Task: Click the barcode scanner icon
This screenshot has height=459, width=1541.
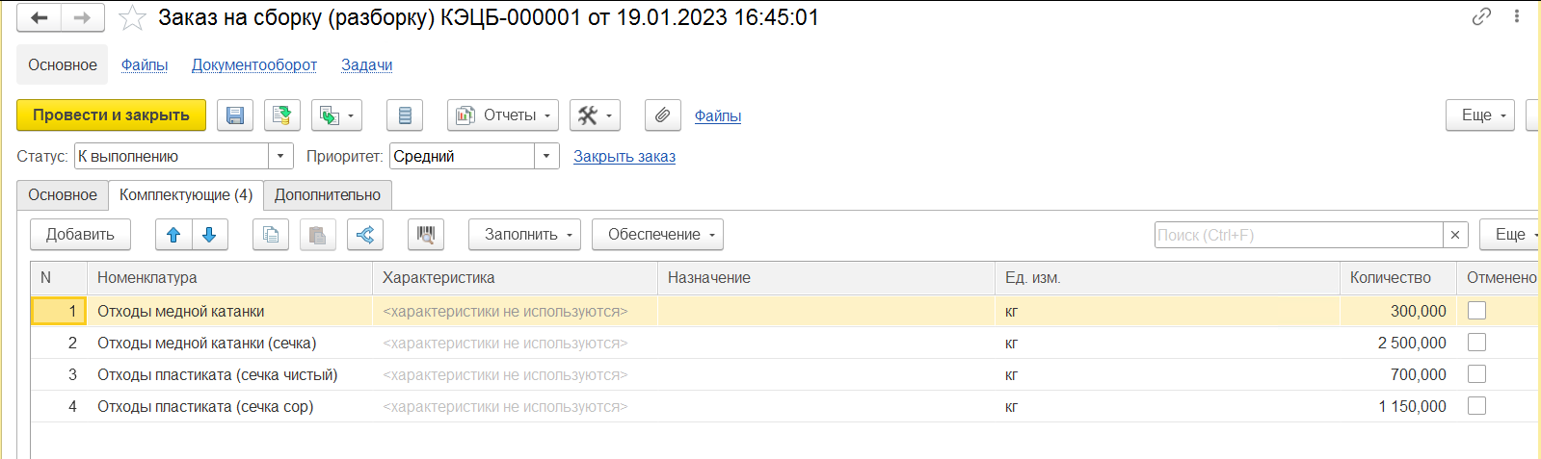Action: 425,235
